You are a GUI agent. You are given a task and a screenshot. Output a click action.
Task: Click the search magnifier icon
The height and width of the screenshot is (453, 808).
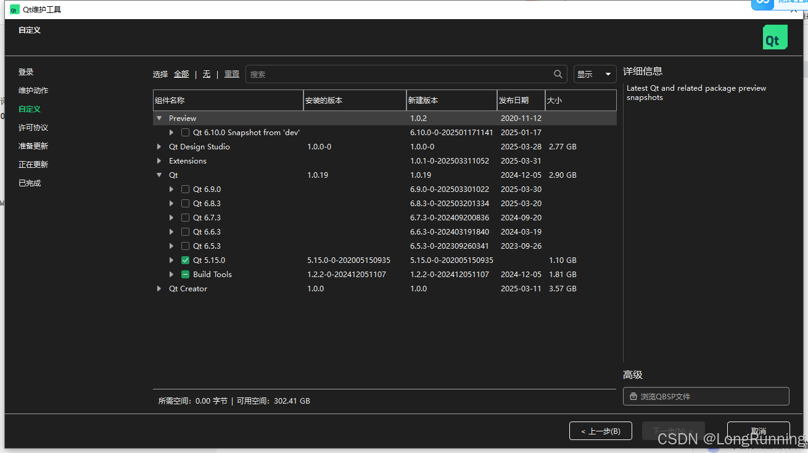(558, 74)
